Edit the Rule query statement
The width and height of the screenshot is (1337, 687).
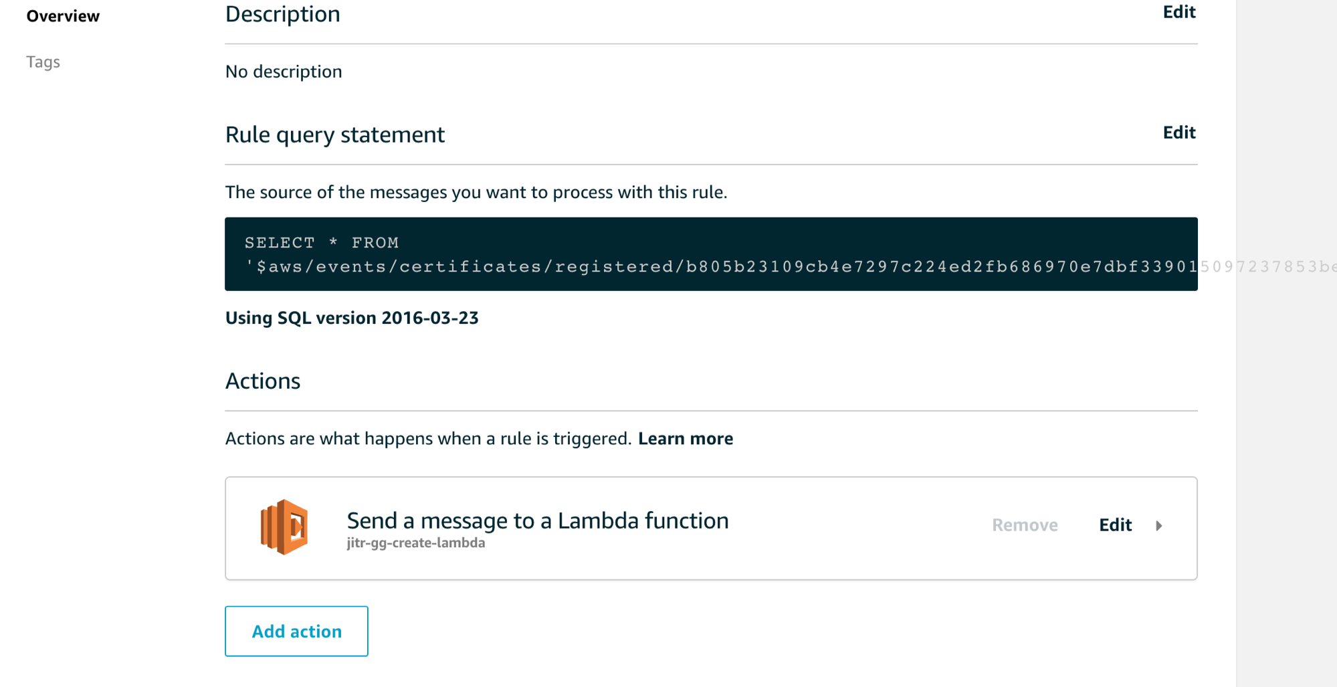click(x=1179, y=132)
